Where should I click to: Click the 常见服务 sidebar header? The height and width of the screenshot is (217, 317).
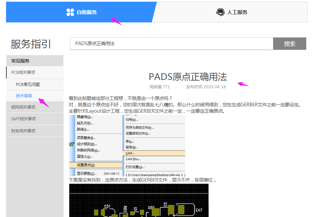click(20, 61)
